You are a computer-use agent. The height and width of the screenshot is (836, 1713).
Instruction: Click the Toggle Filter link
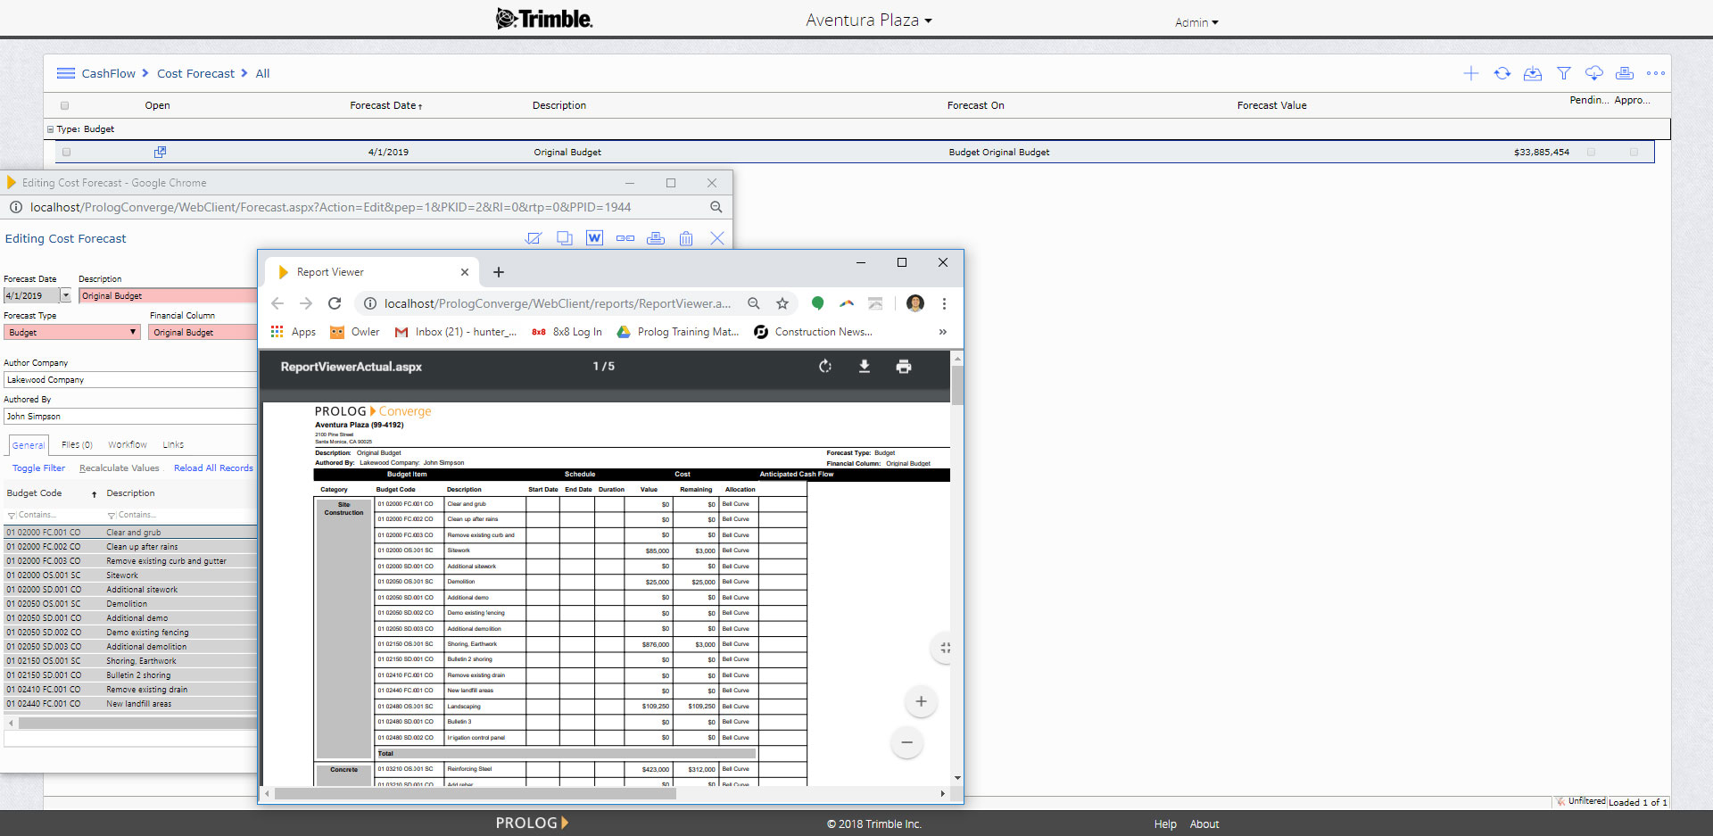pyautogui.click(x=38, y=468)
